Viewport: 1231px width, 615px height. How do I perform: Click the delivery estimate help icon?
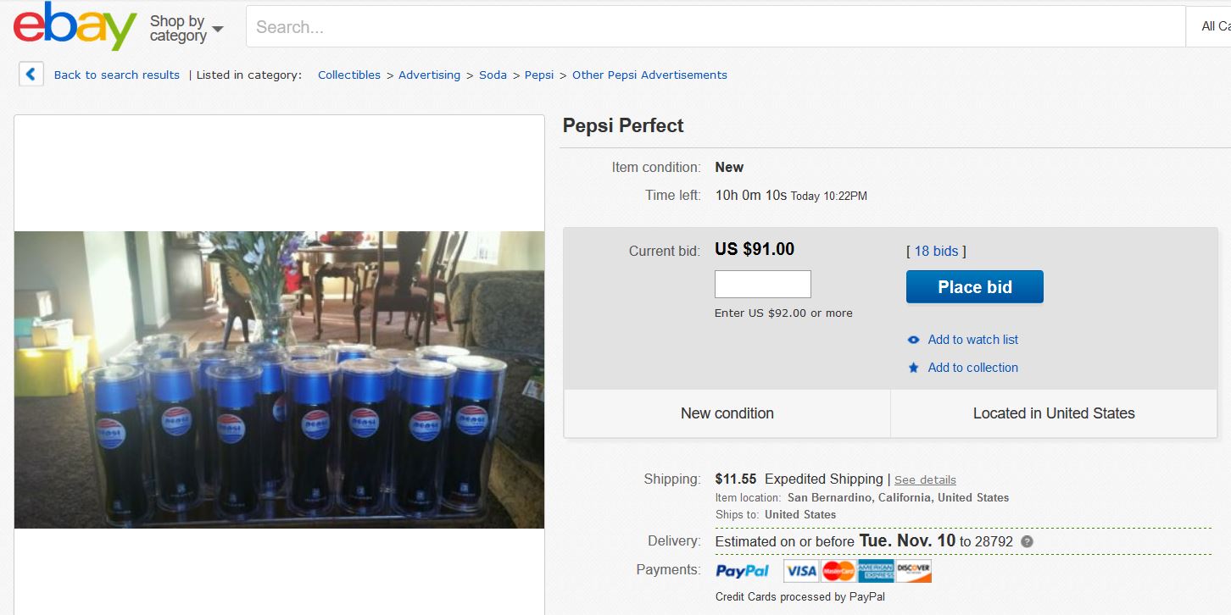click(1027, 541)
